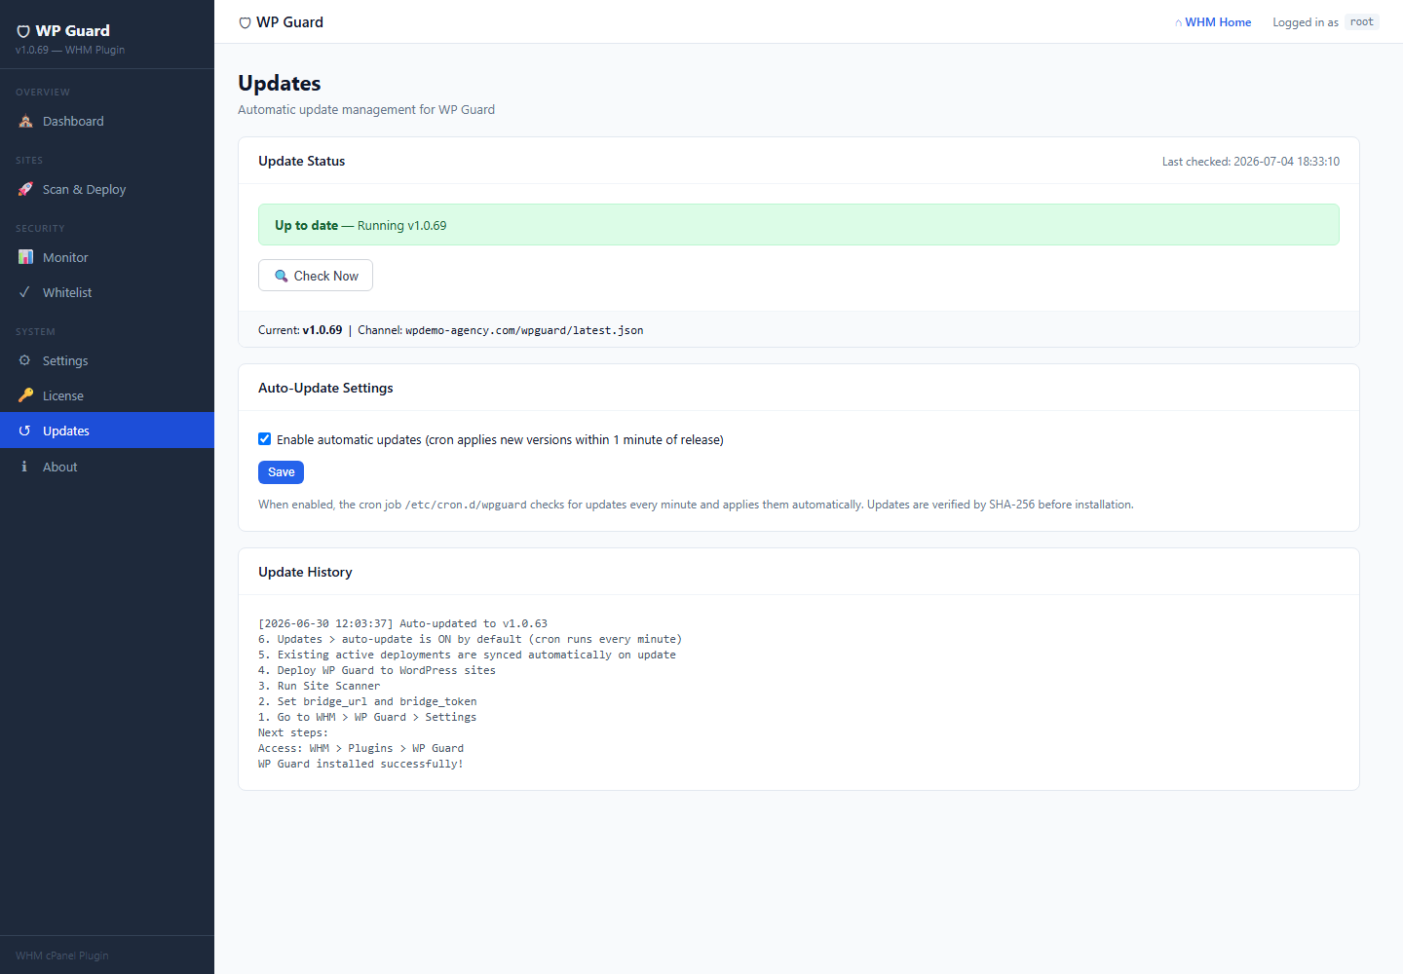
Task: Click the Scan & Deploy rocket icon
Action: 25,190
